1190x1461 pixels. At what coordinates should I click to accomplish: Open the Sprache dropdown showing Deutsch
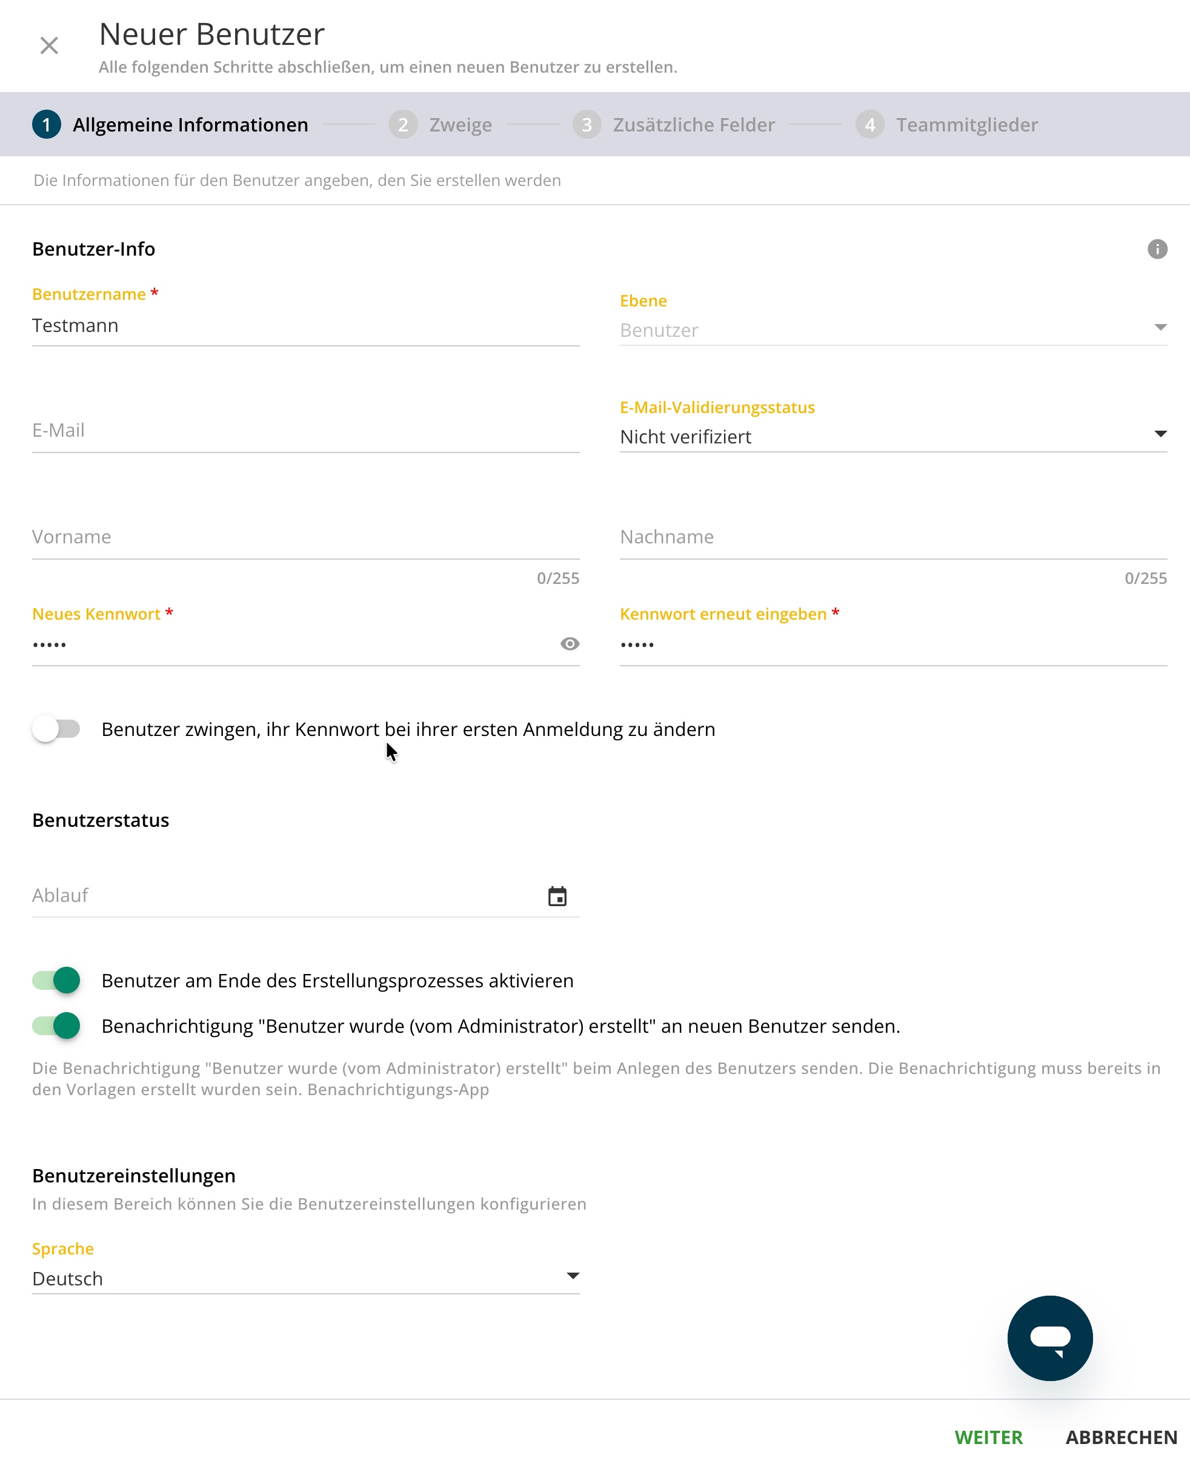click(x=306, y=1278)
